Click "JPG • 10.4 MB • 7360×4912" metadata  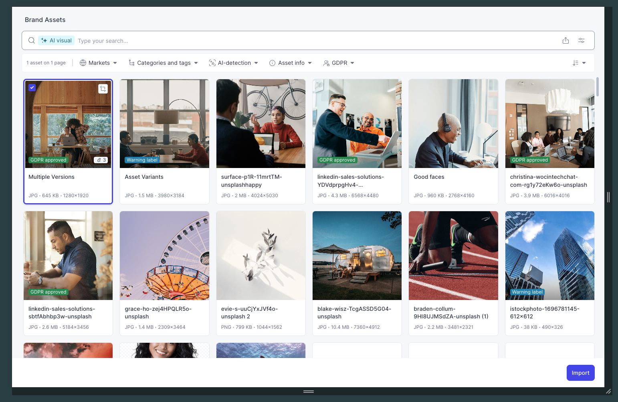[x=349, y=327]
